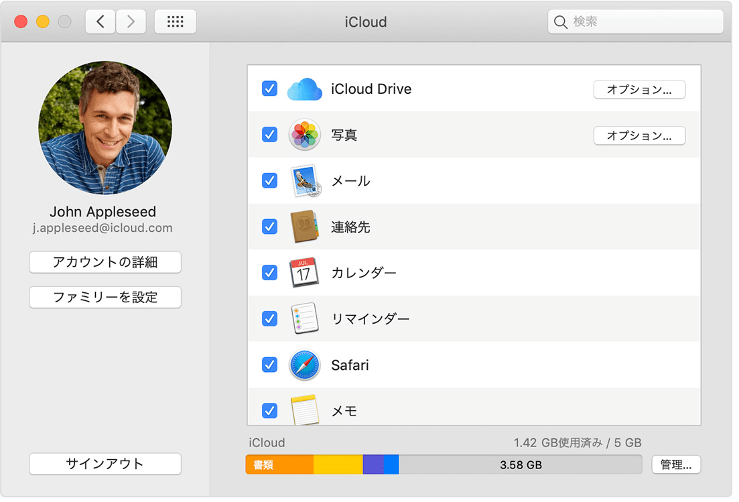Open storage 管理 button

[x=676, y=464]
